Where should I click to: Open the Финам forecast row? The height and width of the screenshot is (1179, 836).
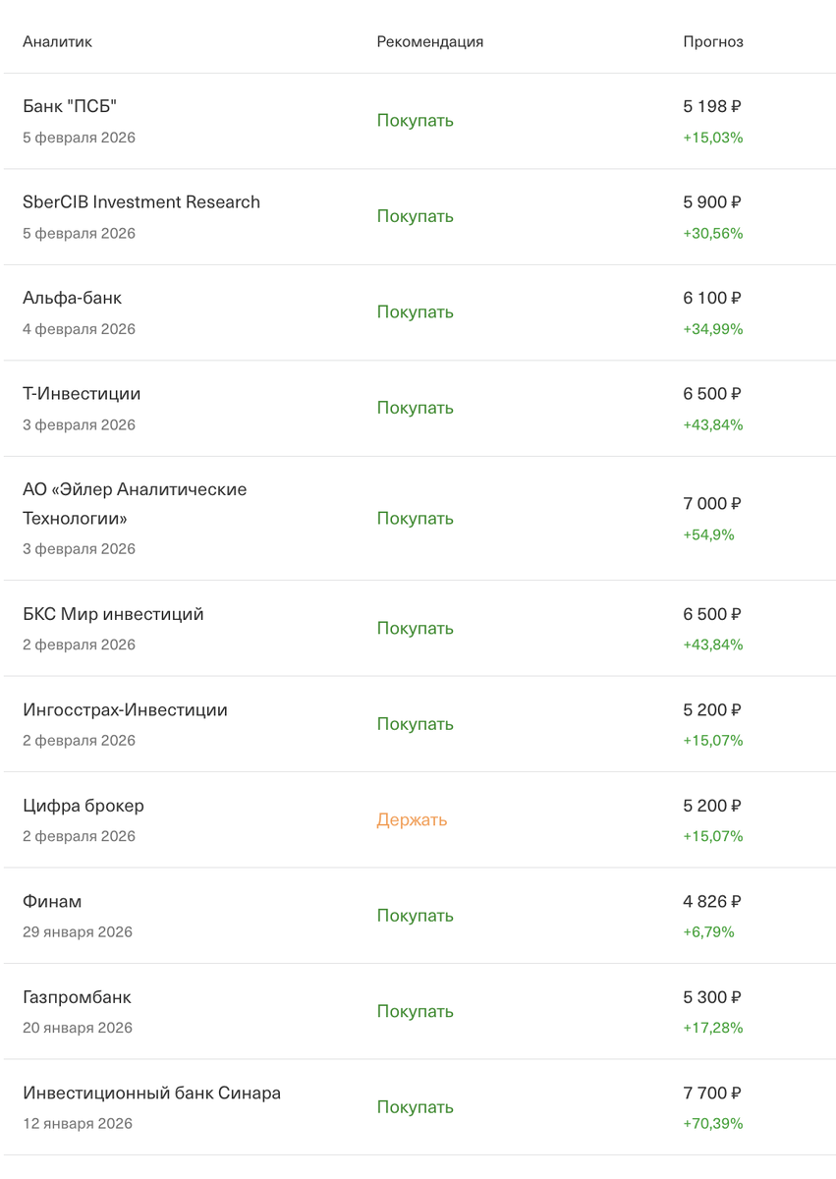[418, 916]
